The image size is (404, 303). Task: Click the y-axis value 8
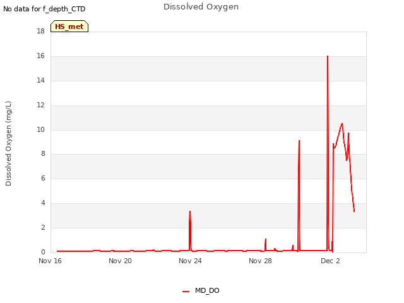pos(43,154)
